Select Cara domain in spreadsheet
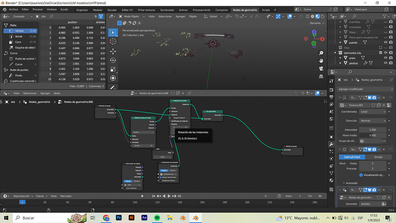The height and width of the screenshot is (223, 396). (x=20, y=42)
